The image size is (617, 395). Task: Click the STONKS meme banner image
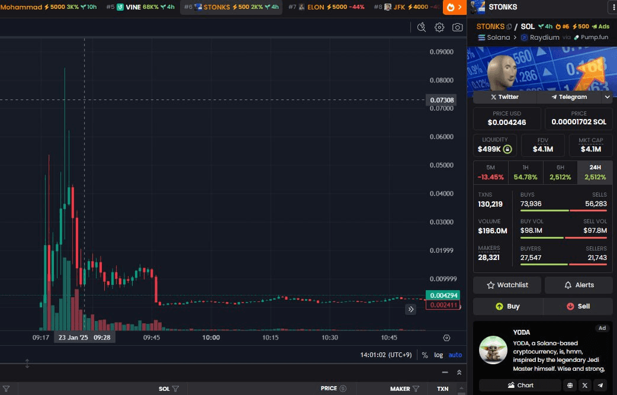click(542, 69)
